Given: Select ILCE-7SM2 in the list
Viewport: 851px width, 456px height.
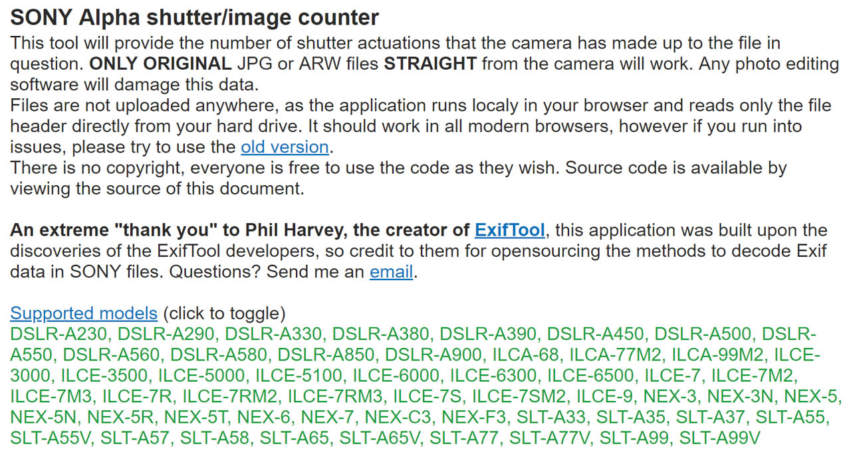Looking at the screenshot, I should coord(519,397).
